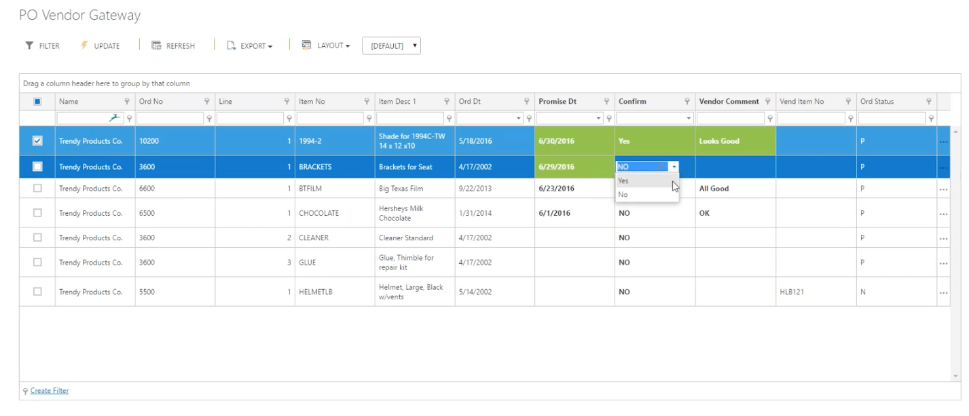The image size is (969, 416).
Task: Click pin icon on Confirm column header
Action: [x=687, y=102]
